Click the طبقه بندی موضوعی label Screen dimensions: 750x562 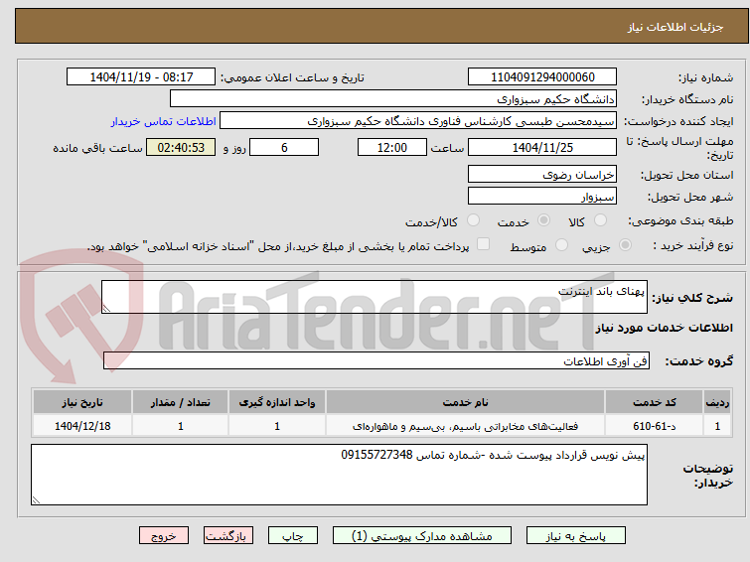click(680, 220)
